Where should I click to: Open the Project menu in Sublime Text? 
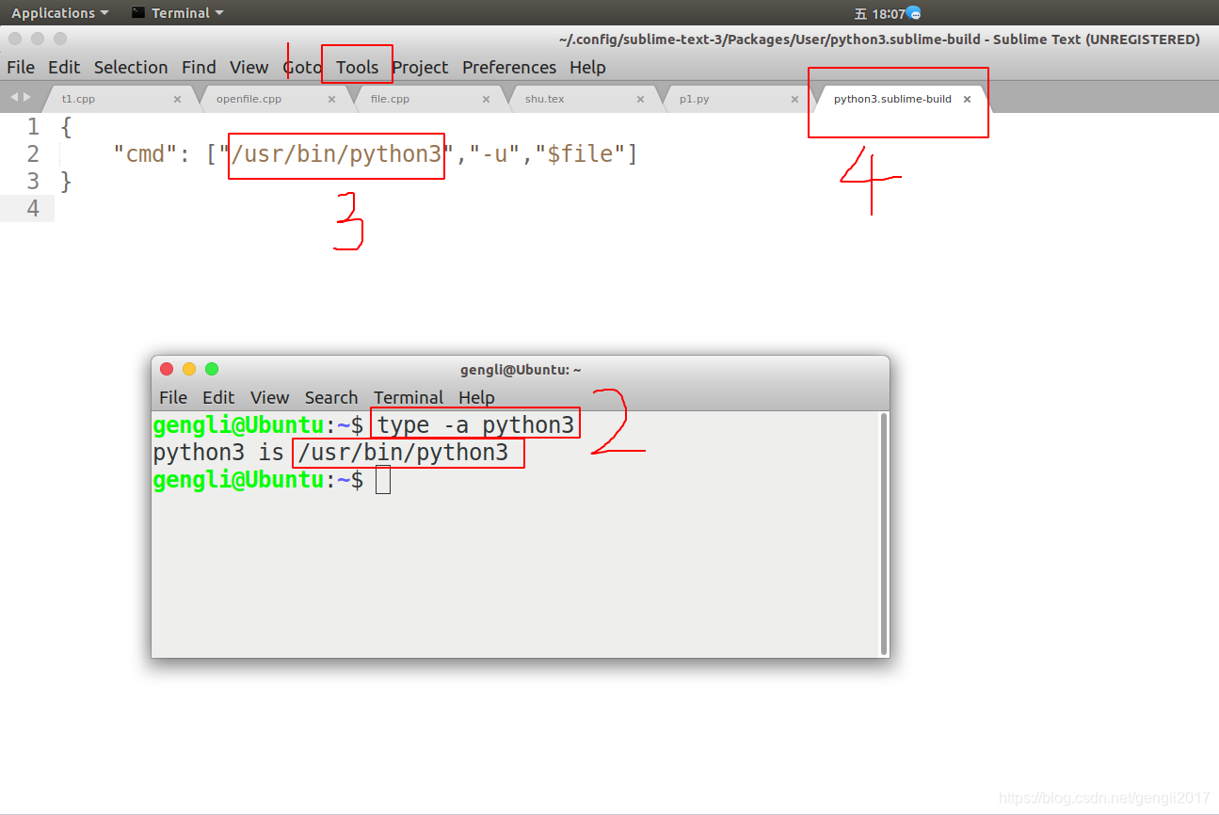coord(420,67)
